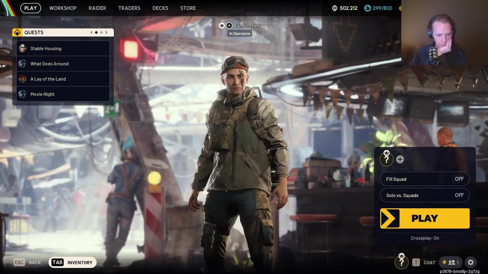The height and width of the screenshot is (274, 488).
Task: Switch to the Raider tab
Action: click(97, 8)
